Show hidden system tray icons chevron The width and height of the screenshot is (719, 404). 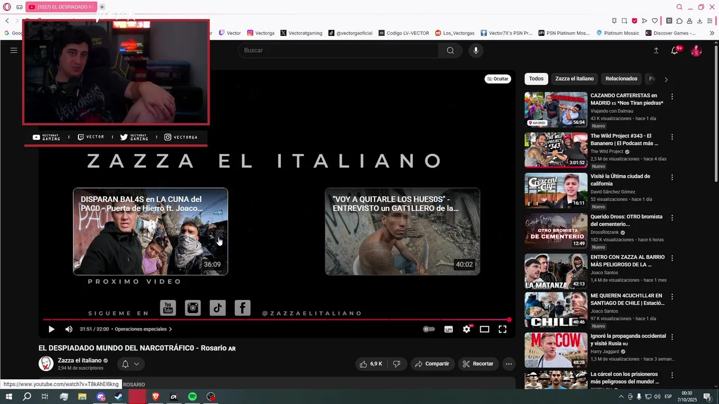pyautogui.click(x=621, y=397)
